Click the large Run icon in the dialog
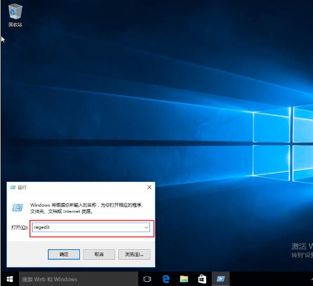Image resolution: width=313 pixels, height=286 pixels. (17, 208)
